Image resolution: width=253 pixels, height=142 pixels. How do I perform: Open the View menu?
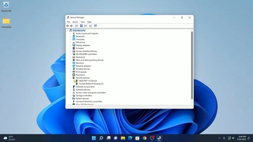click(x=83, y=22)
